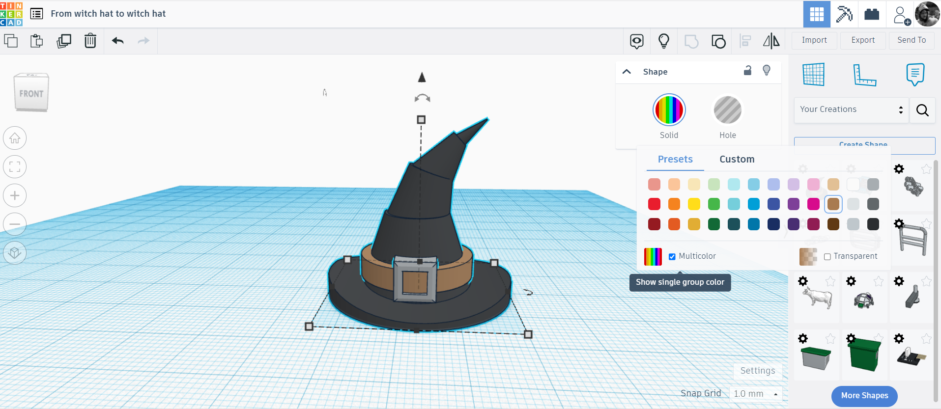
Task: Click the Tinkercad logo
Action: coord(11,14)
